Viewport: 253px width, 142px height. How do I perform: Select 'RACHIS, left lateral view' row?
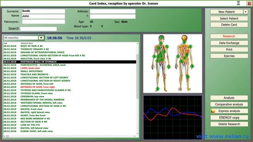[70, 128]
